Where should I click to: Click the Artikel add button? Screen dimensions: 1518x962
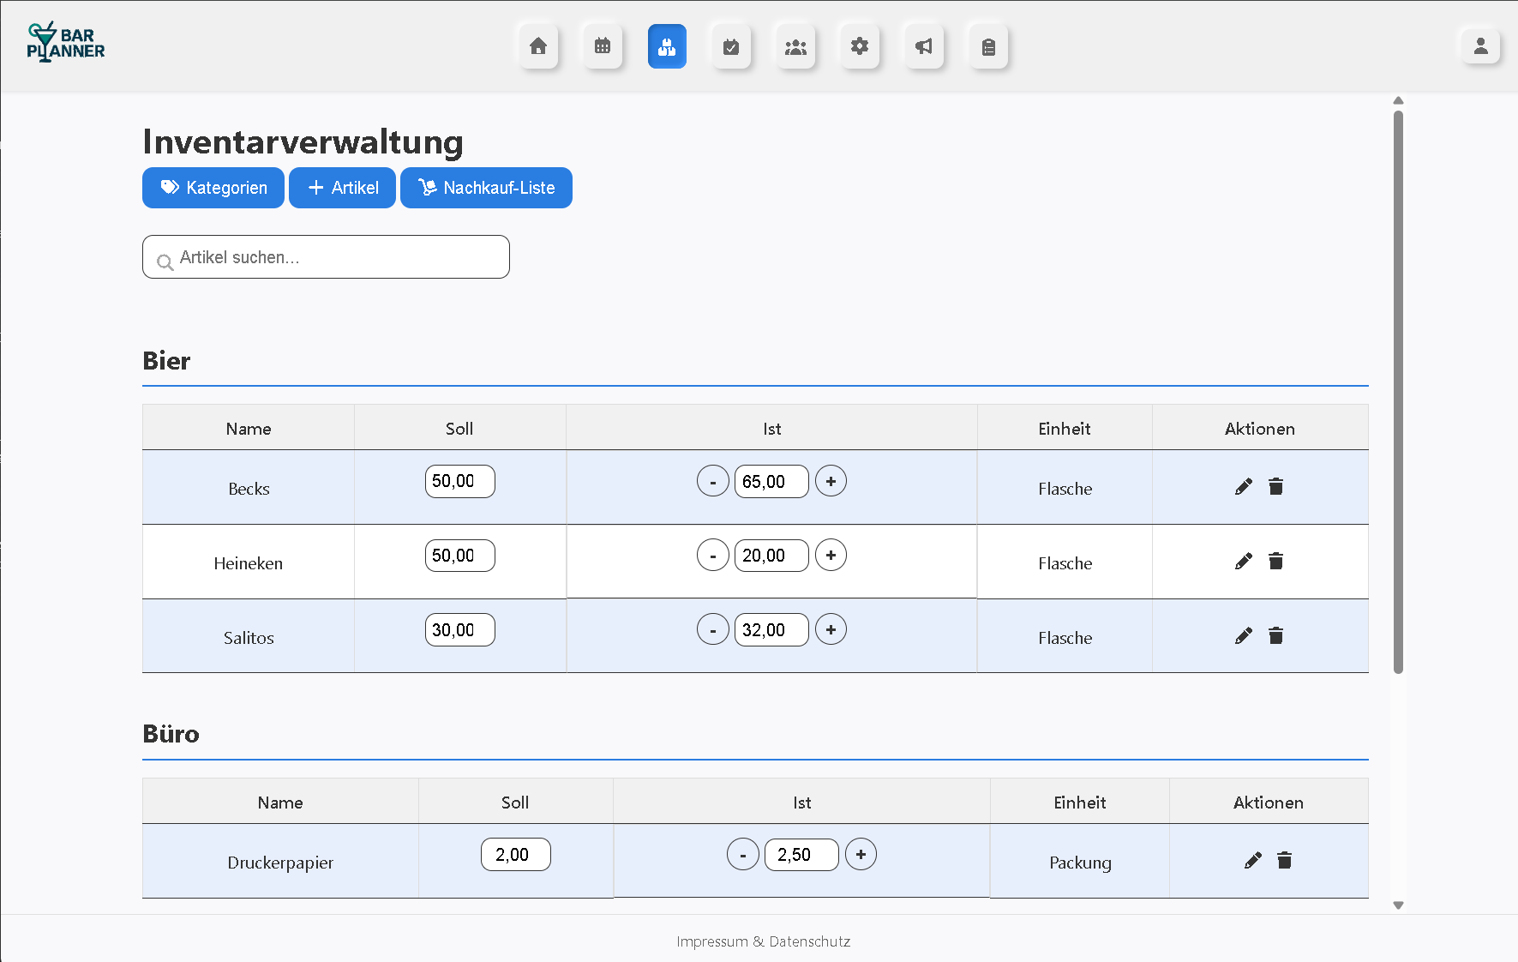342,188
